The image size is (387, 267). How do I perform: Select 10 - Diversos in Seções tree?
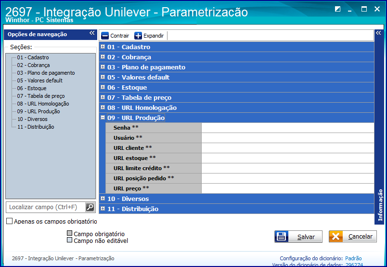point(32,119)
